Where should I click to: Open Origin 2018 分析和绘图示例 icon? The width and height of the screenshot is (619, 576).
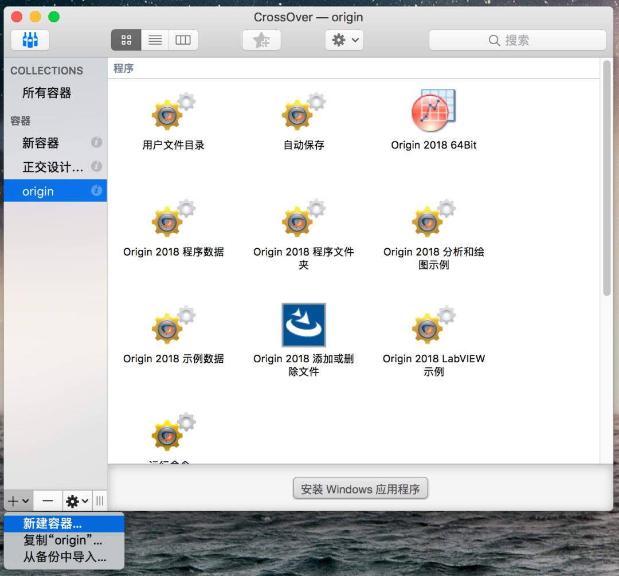(x=433, y=218)
